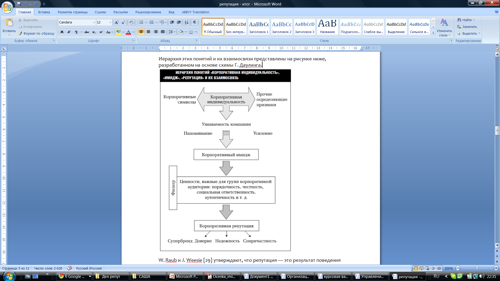Open the Candara font name dropdown
500x281 pixels.
click(94, 22)
